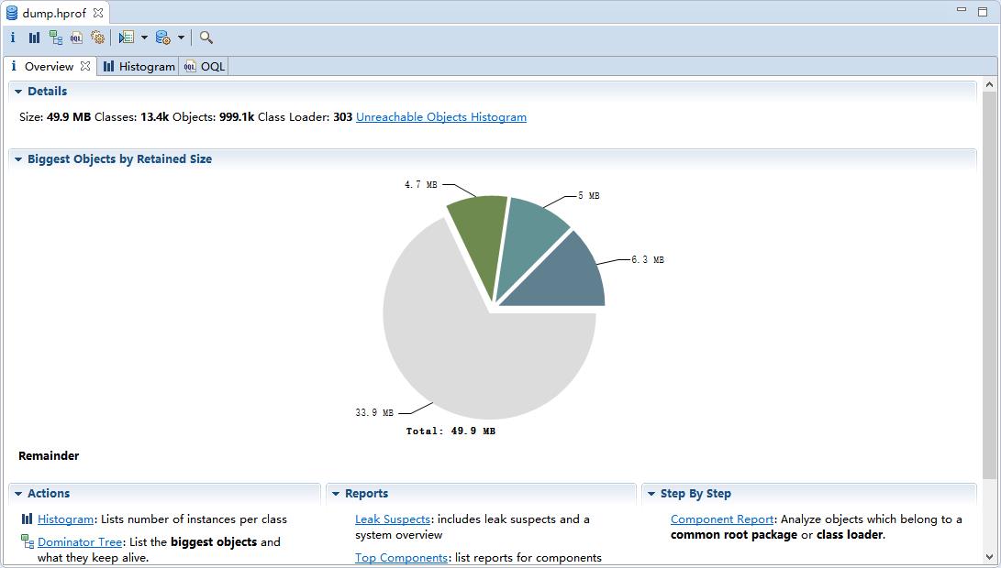
Task: Click the 5 MB chart label
Action: (x=589, y=196)
